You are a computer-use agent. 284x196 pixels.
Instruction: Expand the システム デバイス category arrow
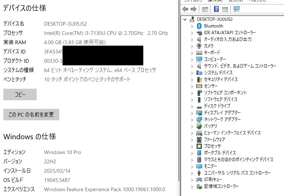point(192,73)
